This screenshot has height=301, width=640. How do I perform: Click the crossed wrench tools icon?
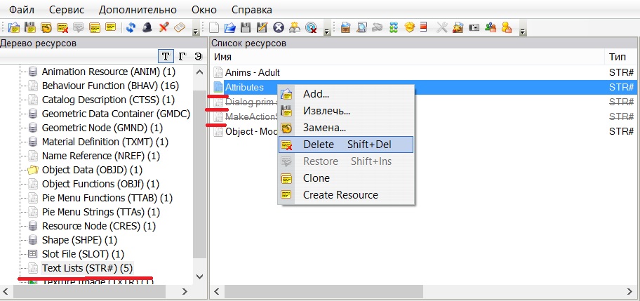(442, 28)
